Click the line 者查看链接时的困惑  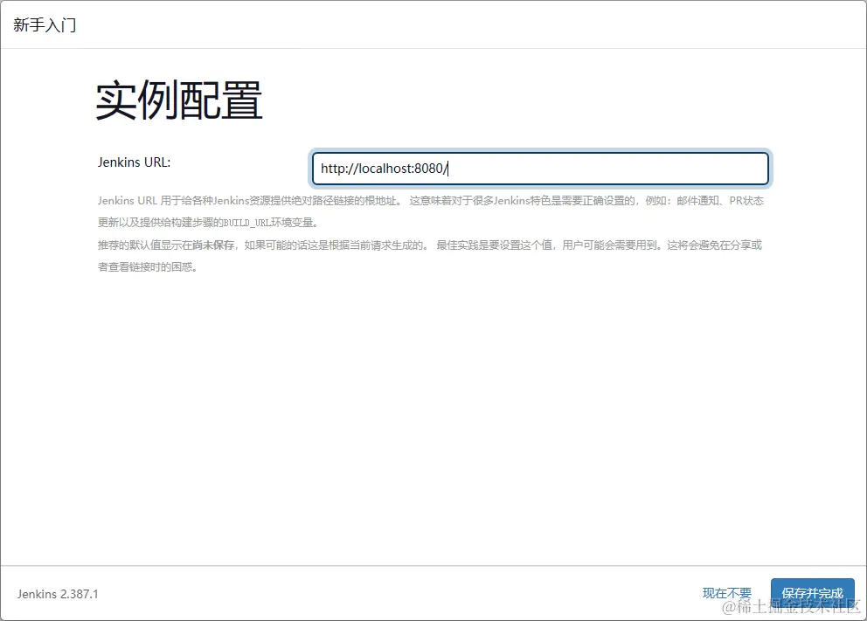pos(148,267)
